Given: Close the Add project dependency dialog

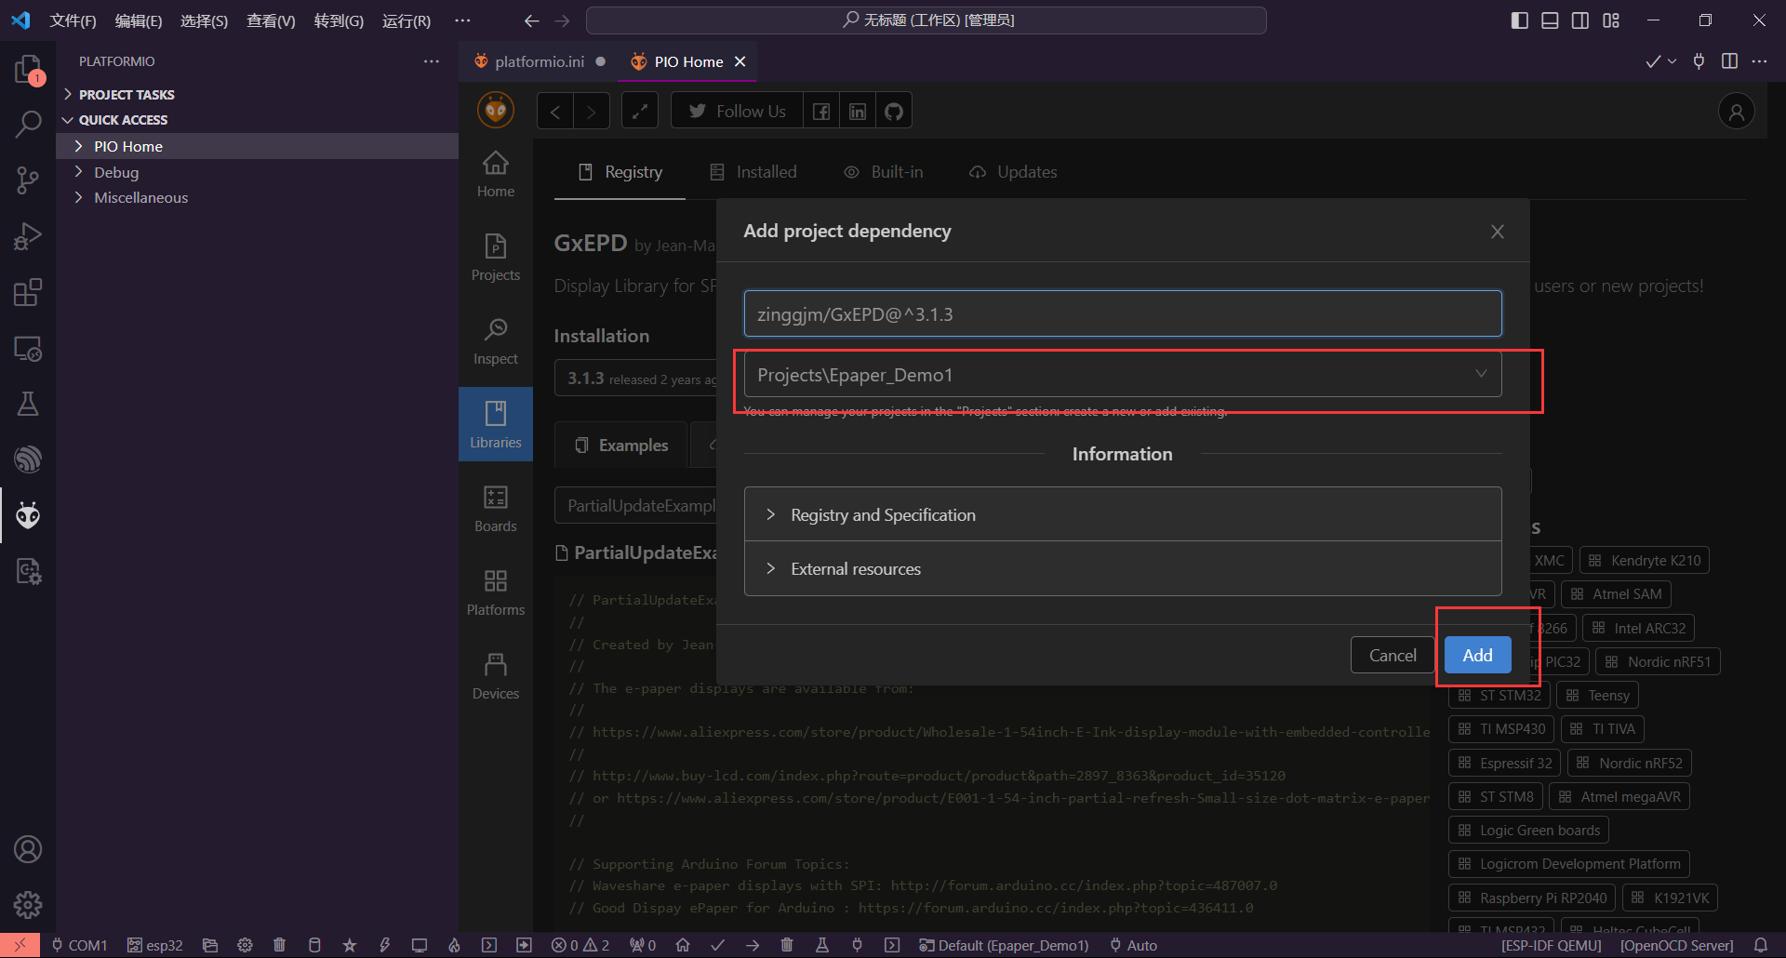Looking at the screenshot, I should (x=1498, y=232).
